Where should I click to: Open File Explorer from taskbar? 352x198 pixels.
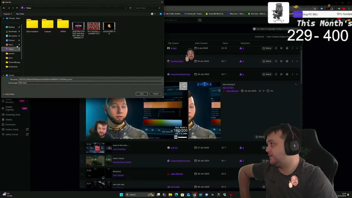[170, 195]
